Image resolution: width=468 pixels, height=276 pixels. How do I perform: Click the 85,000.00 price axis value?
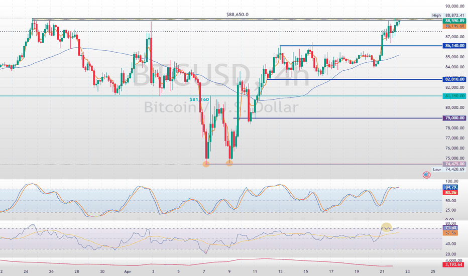(454, 57)
